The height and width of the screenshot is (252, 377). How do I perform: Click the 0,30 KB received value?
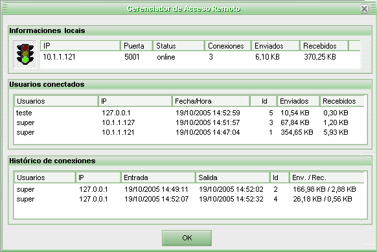[336, 113]
